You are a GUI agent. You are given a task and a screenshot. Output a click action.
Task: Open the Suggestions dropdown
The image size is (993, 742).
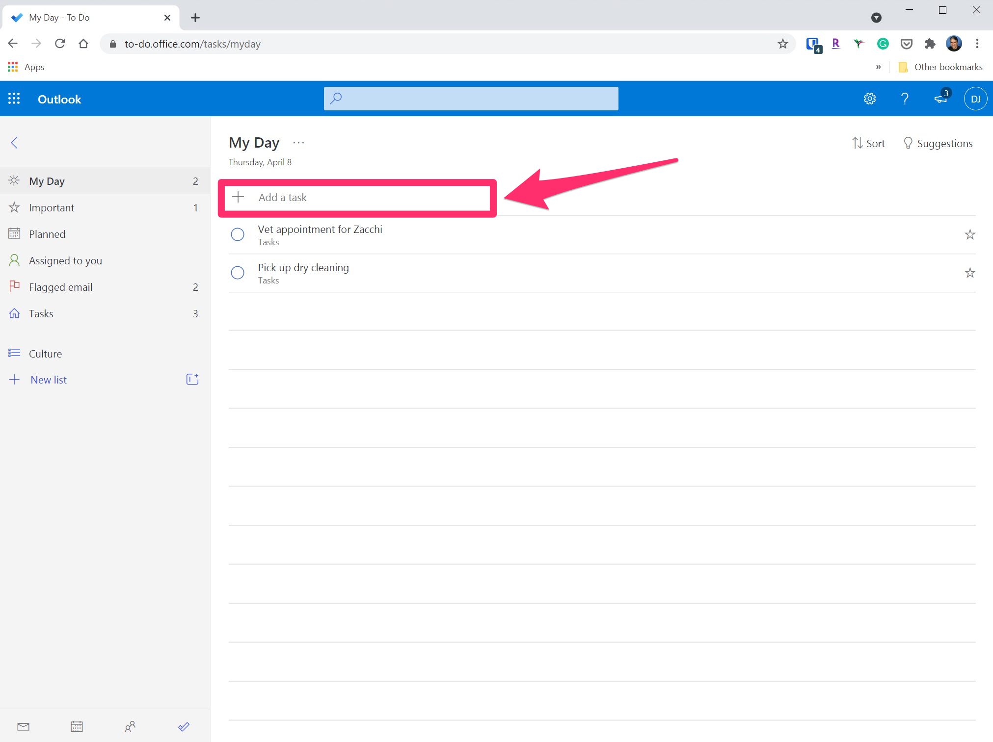938,143
